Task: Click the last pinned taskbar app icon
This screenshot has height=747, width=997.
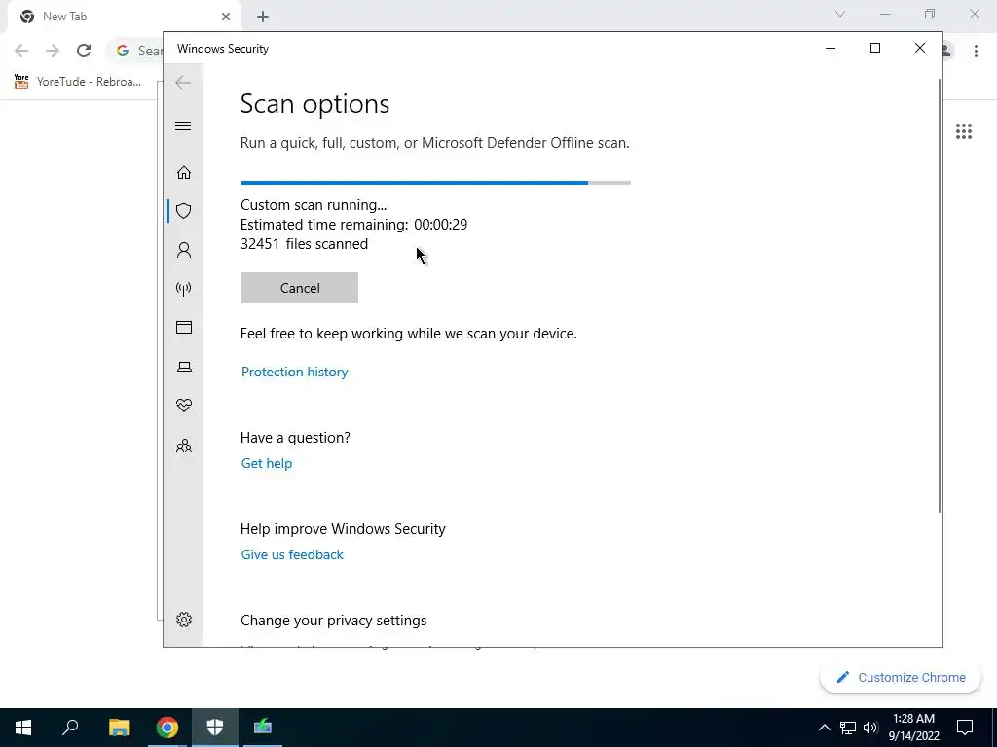Action: click(263, 728)
